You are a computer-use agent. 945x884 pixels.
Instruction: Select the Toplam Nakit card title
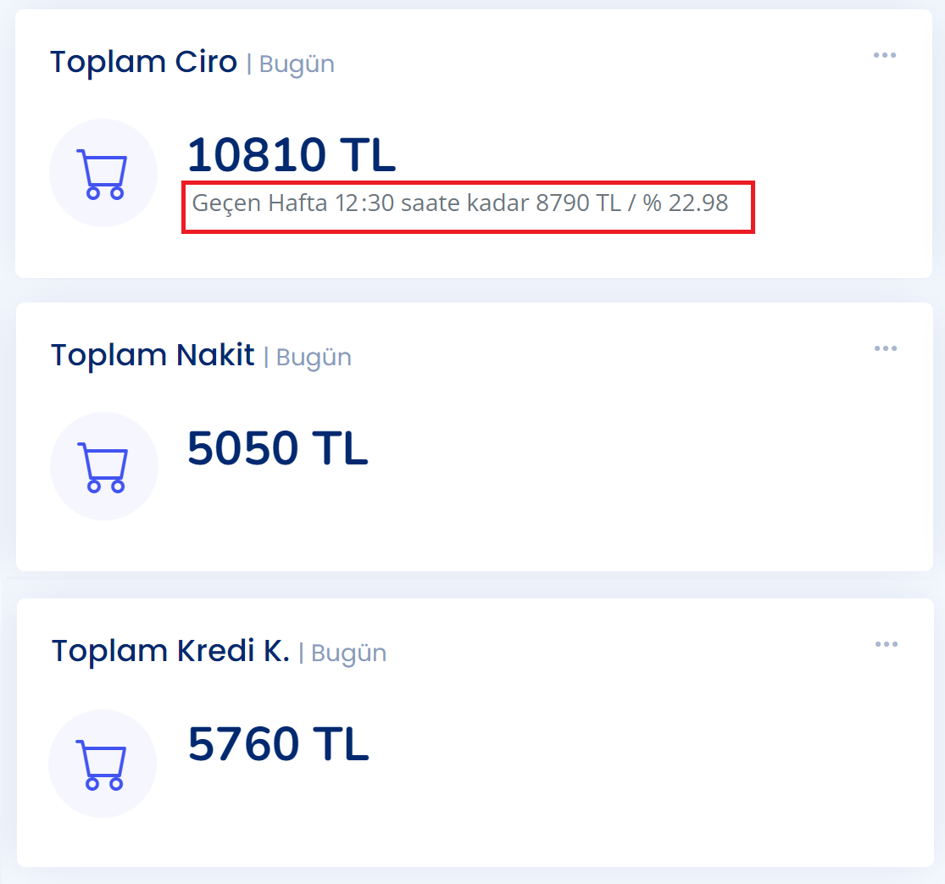153,355
